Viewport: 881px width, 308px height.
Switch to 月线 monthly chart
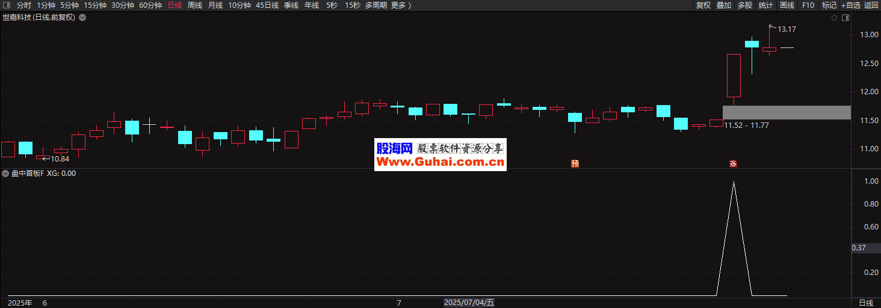click(x=215, y=5)
